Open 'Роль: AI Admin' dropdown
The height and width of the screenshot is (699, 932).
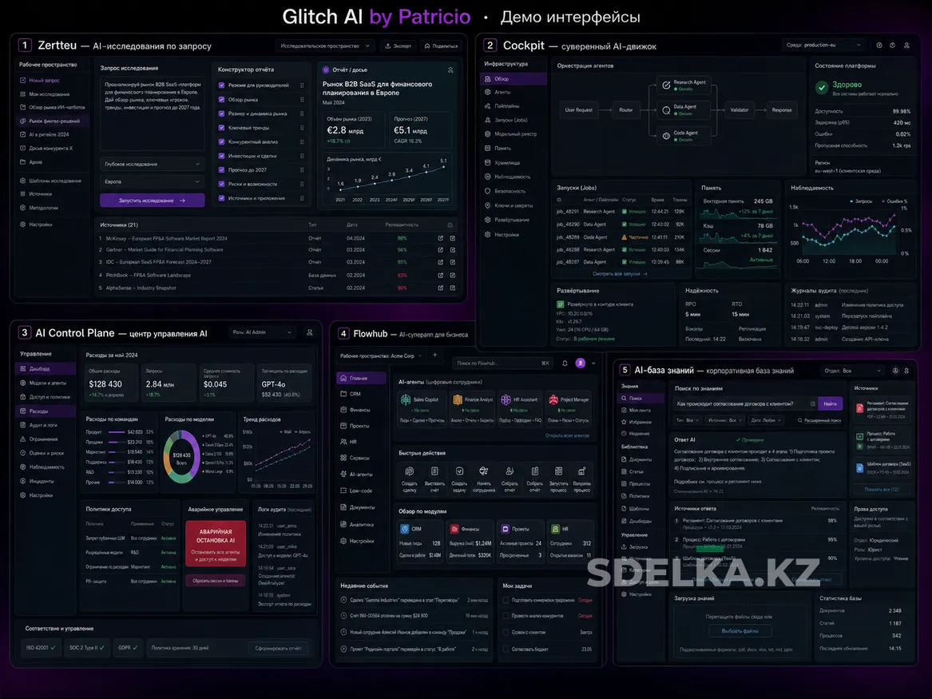pos(262,332)
